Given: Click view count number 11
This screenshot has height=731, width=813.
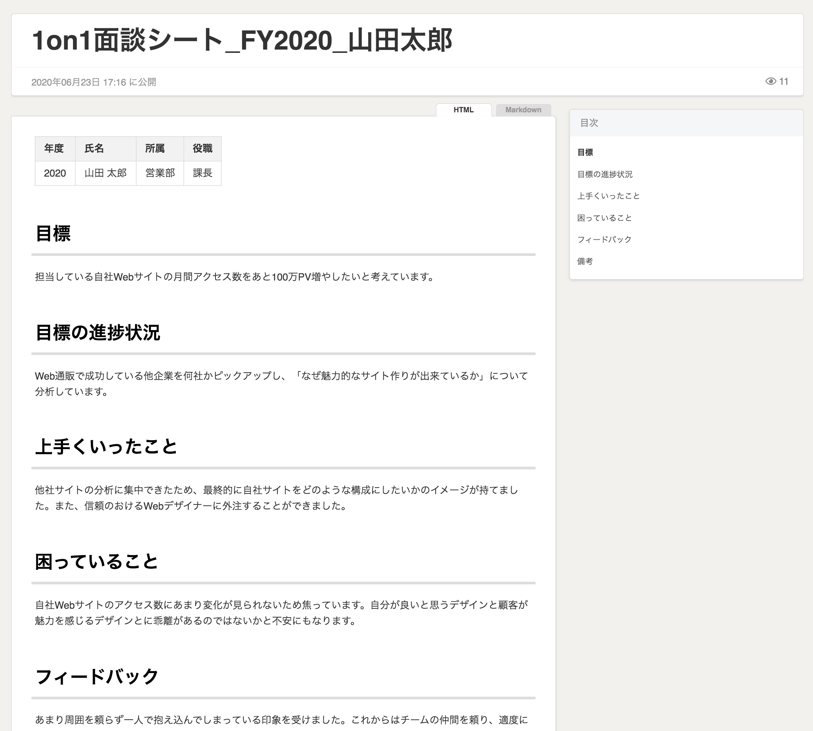Looking at the screenshot, I should [x=784, y=82].
